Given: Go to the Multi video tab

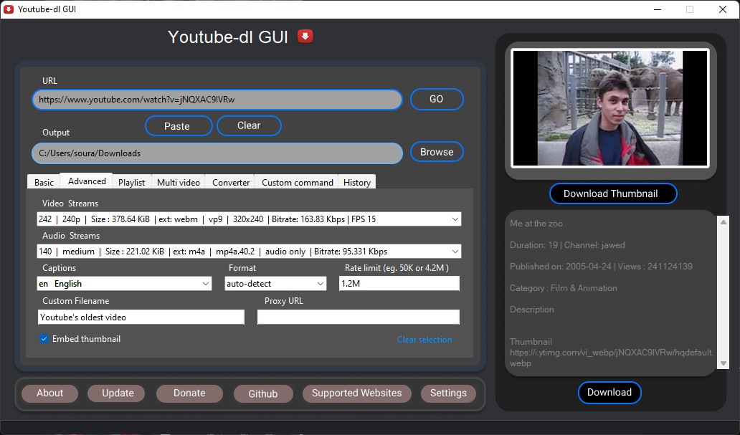Looking at the screenshot, I should tap(179, 182).
